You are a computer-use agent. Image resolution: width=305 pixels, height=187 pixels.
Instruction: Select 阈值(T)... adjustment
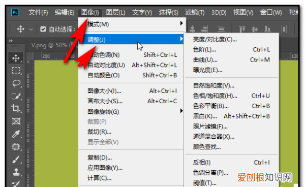[231, 183]
